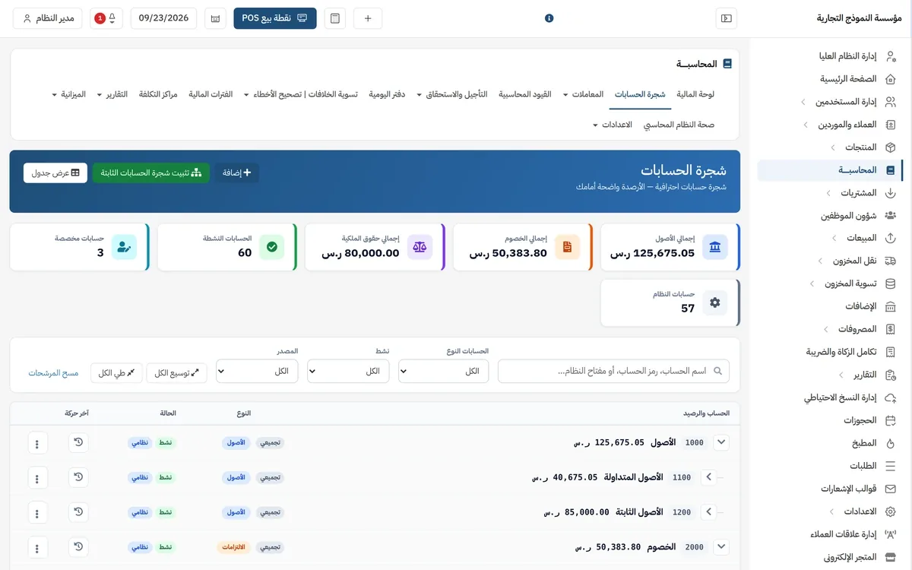Open notifications bell with red badge

click(106, 18)
